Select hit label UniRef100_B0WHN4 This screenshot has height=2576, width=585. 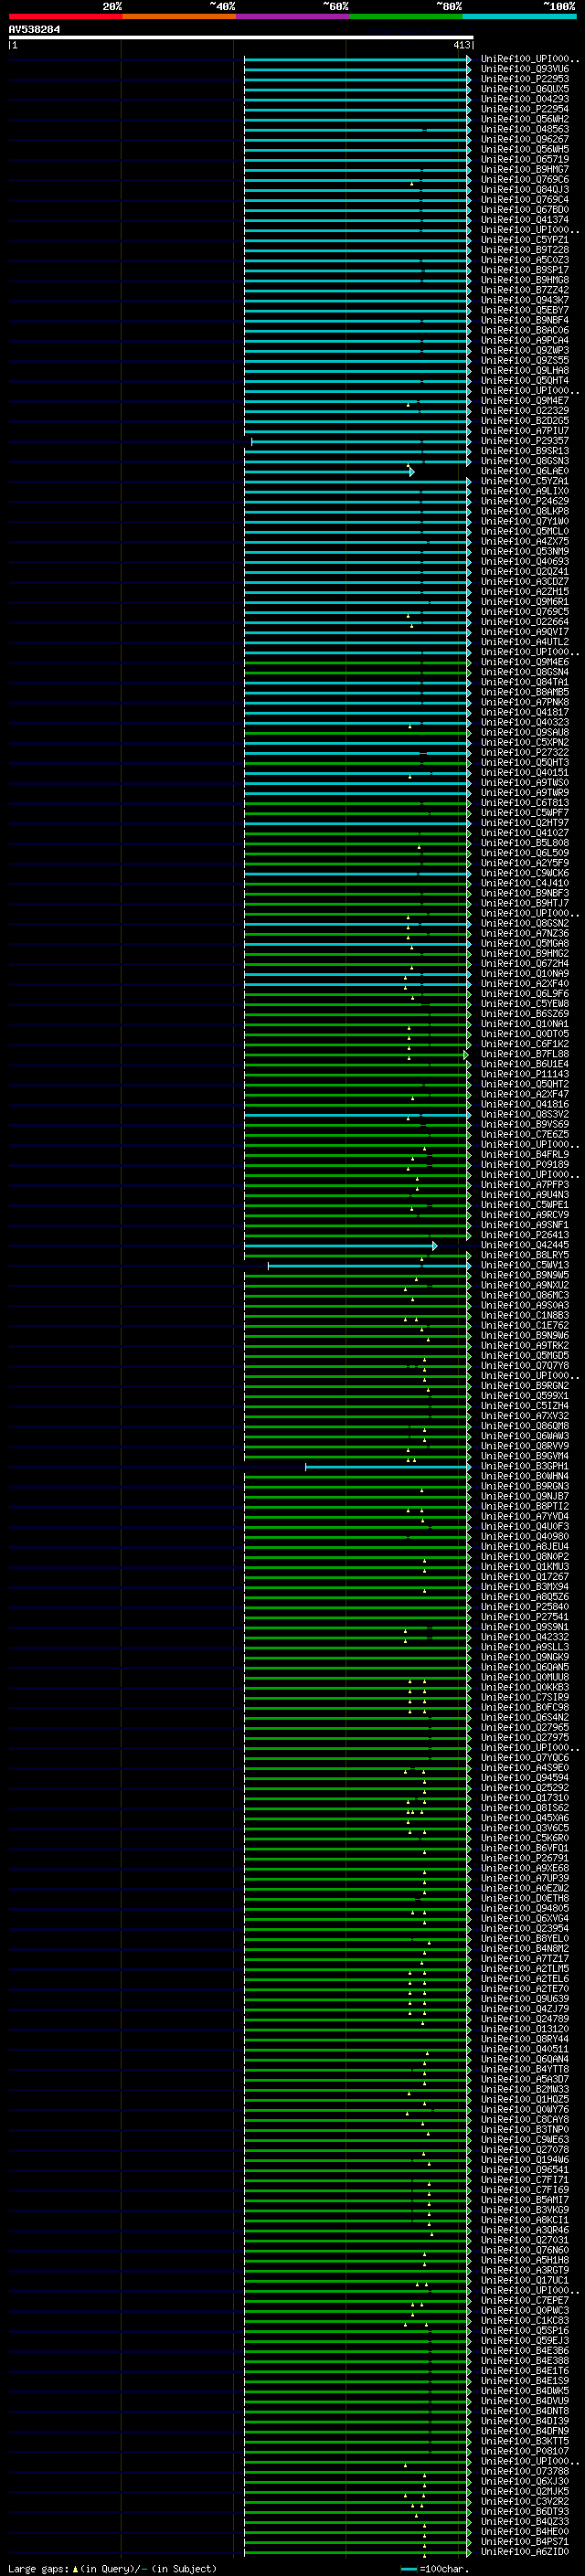[524, 1477]
